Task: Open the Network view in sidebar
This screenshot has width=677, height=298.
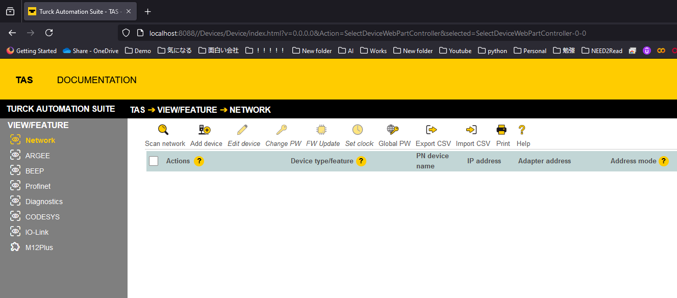Action: pos(40,140)
